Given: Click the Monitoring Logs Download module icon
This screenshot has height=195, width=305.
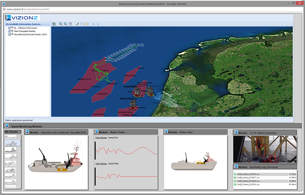Looking at the screenshot, I should coord(236,167).
